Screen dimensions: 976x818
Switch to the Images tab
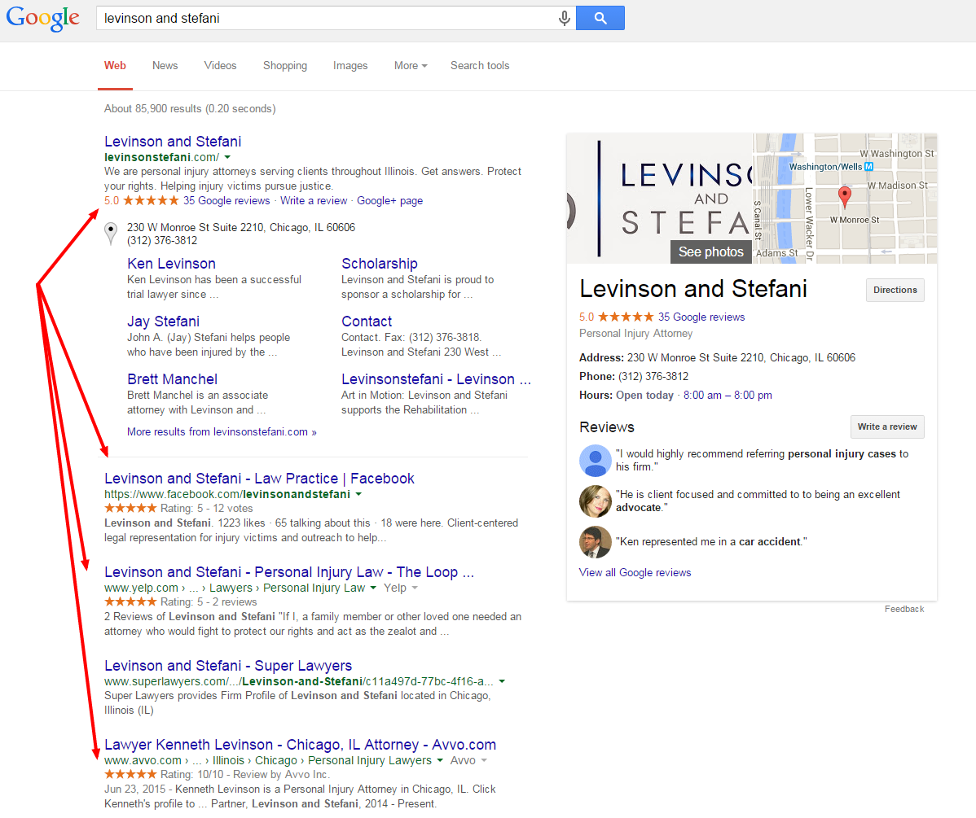350,66
